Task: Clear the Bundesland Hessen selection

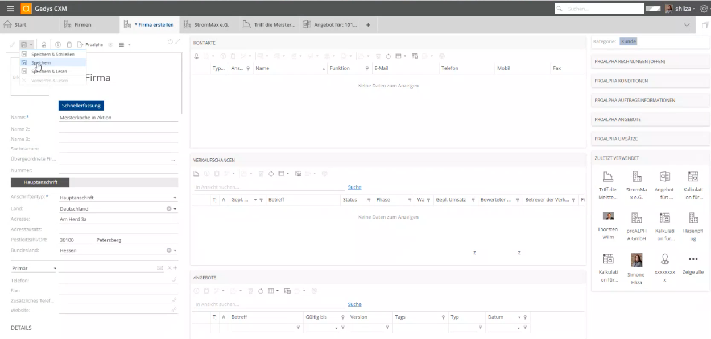Action: point(169,250)
